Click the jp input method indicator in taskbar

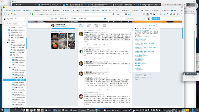(x=133, y=110)
